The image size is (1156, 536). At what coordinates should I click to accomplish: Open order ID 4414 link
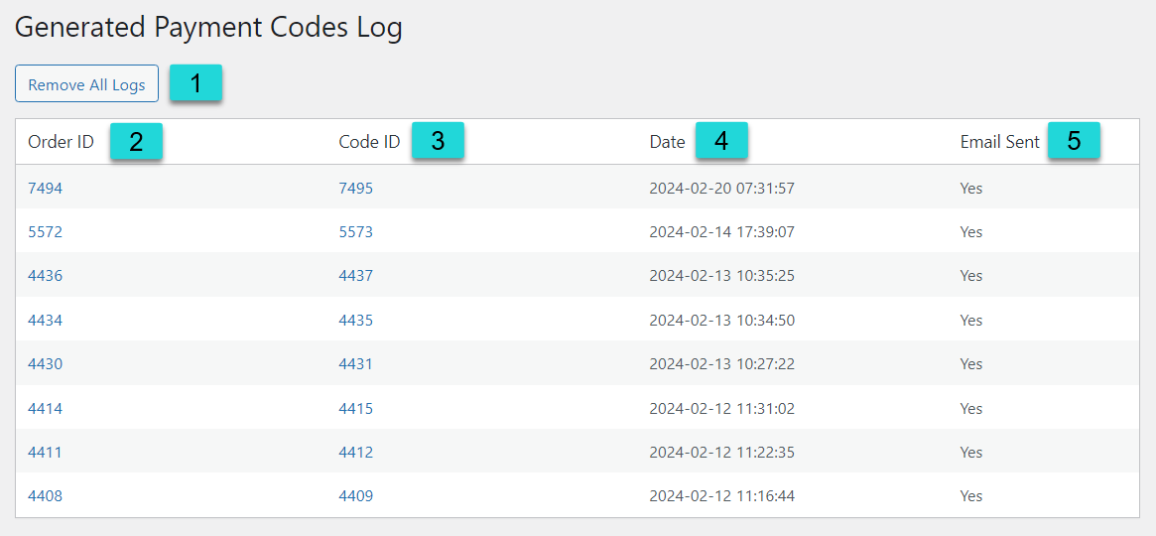coord(45,408)
